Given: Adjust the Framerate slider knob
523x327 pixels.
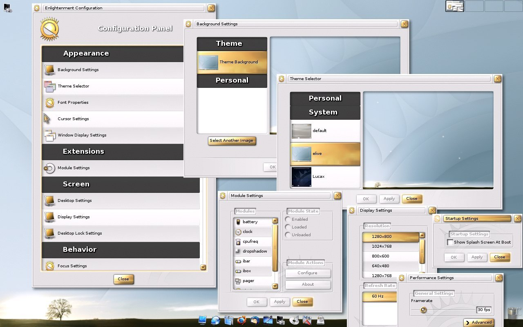Looking at the screenshot, I should (x=423, y=310).
